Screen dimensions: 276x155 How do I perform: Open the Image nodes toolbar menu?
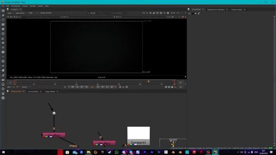(3, 11)
